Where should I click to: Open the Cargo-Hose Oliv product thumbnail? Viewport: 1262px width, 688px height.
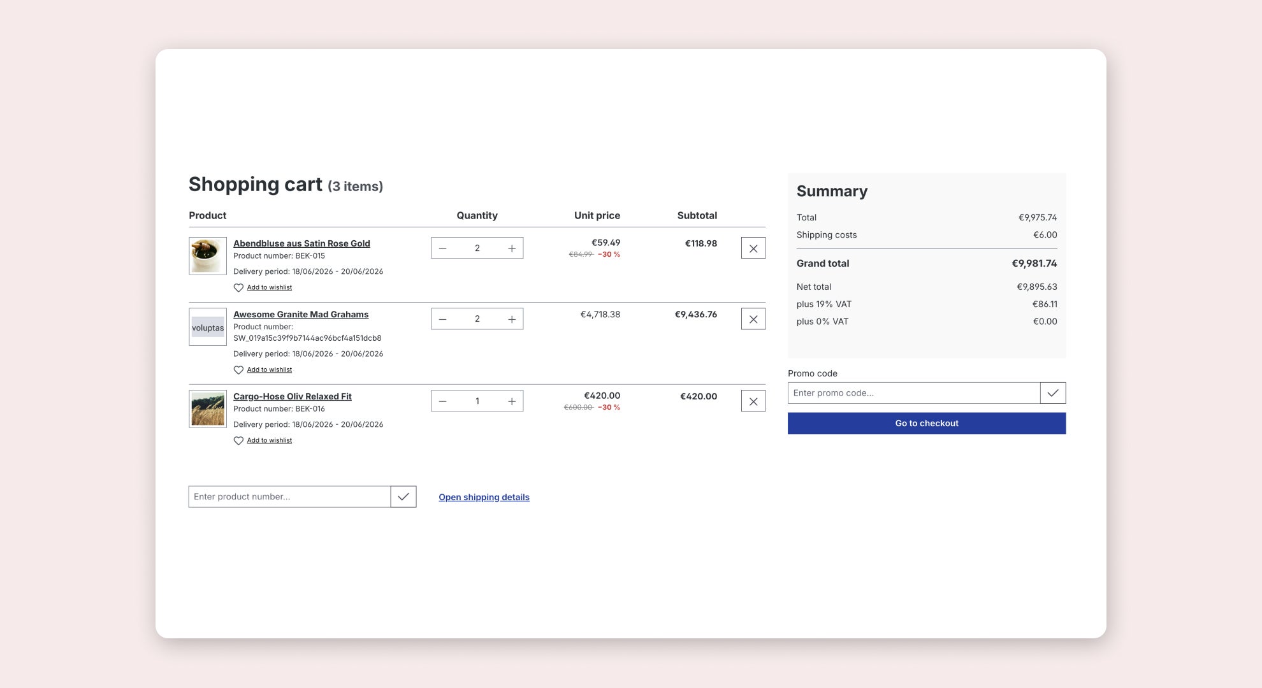[x=208, y=409]
